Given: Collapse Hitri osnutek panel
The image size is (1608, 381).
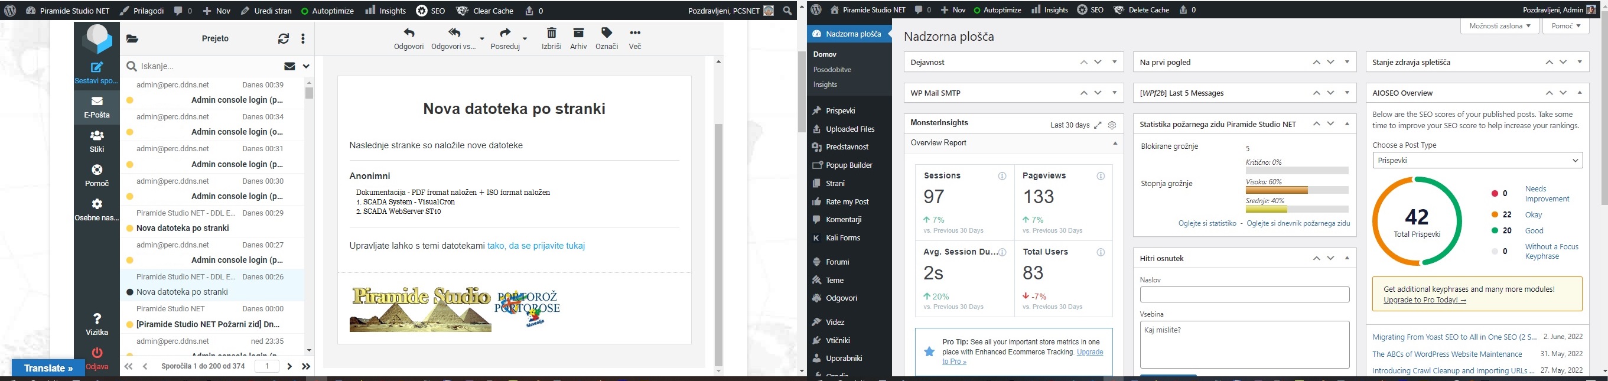Looking at the screenshot, I should pyautogui.click(x=1347, y=258).
